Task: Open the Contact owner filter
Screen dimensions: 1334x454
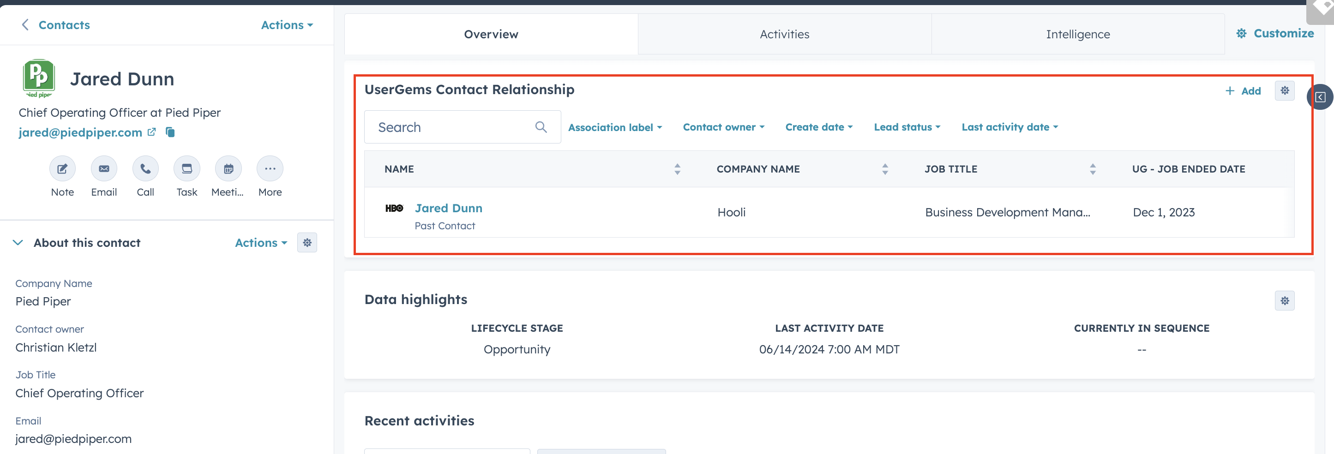Action: [723, 127]
